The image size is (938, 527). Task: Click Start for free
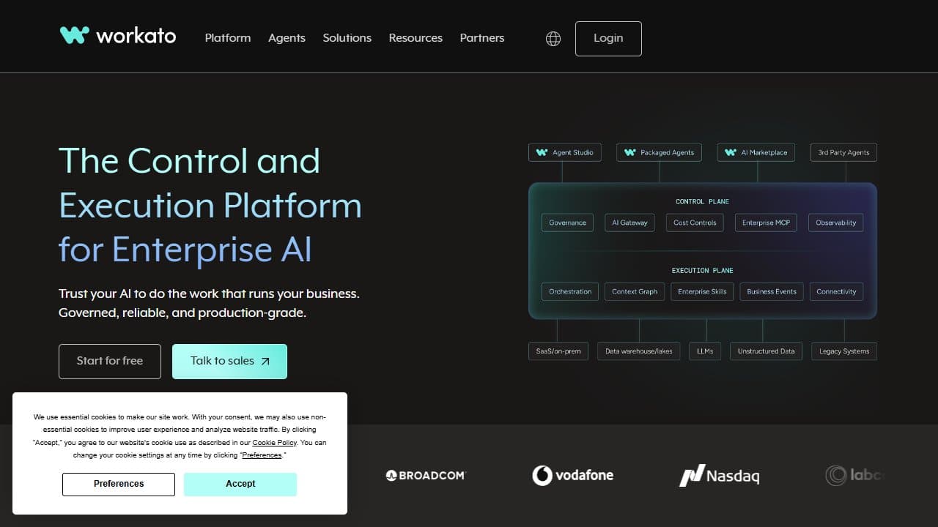point(110,362)
